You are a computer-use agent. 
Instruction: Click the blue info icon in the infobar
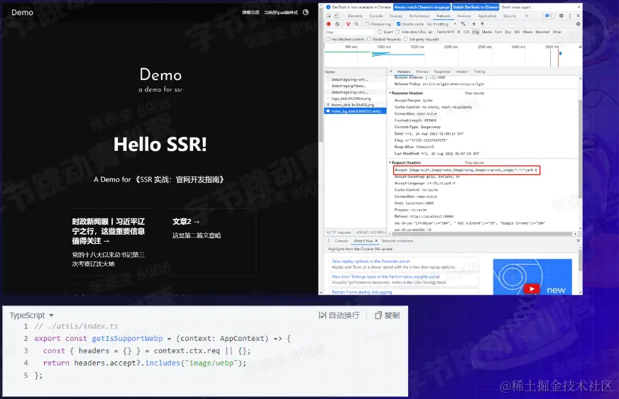point(329,7)
